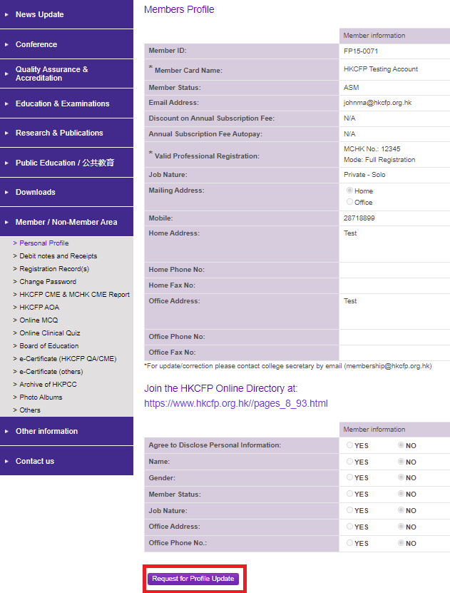450x593 pixels.
Task: Choose YES for Office Phone No. disclosure
Action: coord(349,543)
